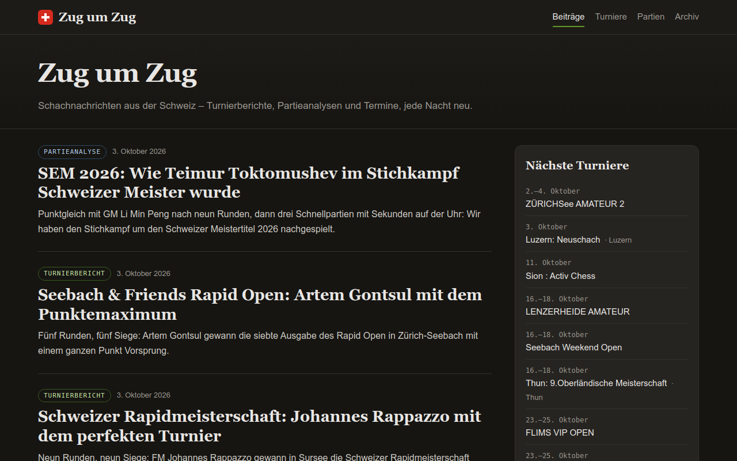Open the SEM 2026 Teimur Toktomushev article
This screenshot has width=737, height=461.
pos(248,182)
